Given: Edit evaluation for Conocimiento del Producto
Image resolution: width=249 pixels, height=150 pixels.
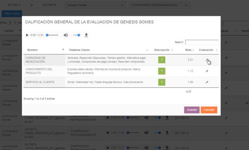Looking at the screenshot, I should [207, 71].
